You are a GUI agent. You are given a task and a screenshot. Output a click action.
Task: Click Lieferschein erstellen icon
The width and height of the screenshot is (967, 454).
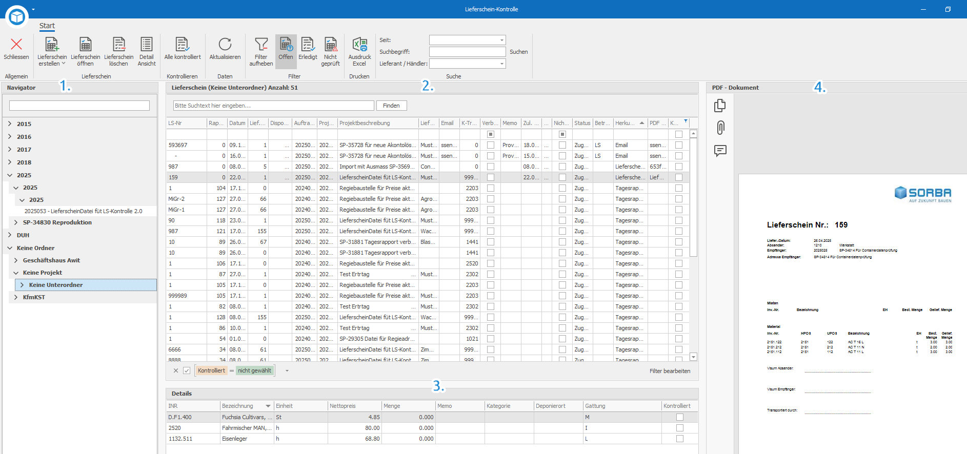(52, 45)
